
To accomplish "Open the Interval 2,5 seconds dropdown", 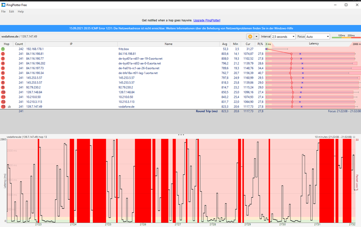I will coord(283,36).
